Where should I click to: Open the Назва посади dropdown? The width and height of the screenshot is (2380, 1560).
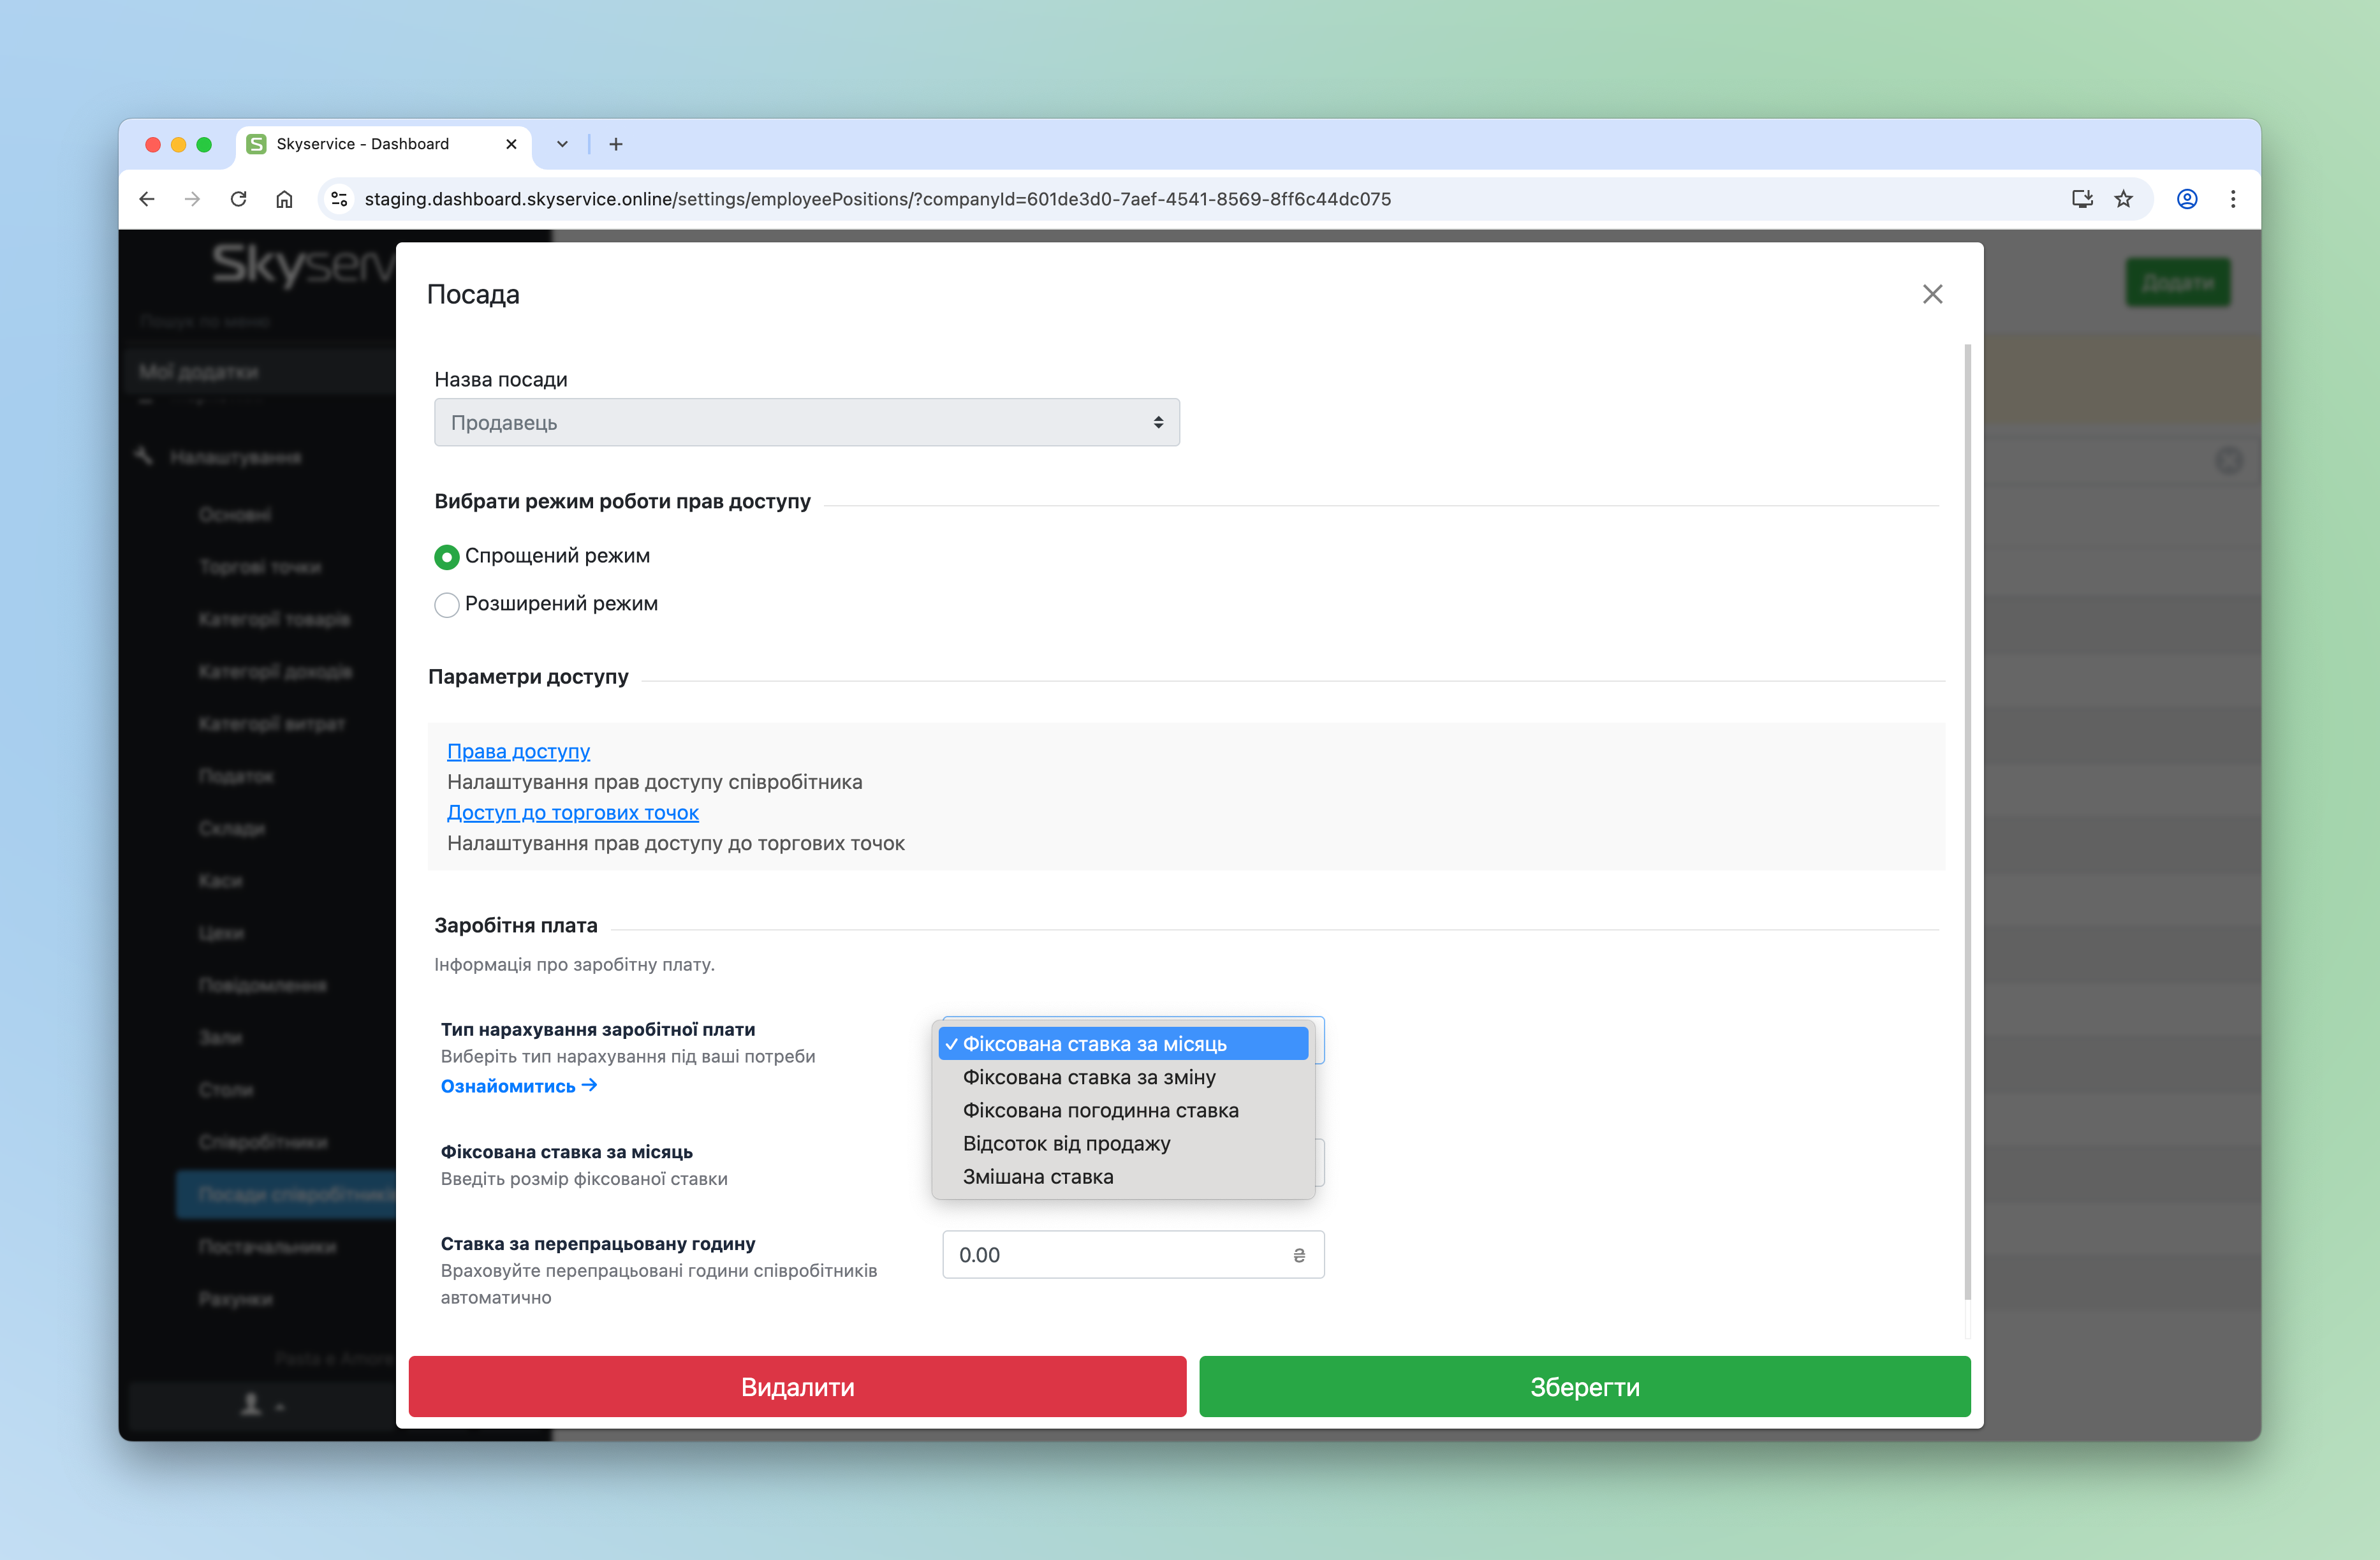pos(806,423)
